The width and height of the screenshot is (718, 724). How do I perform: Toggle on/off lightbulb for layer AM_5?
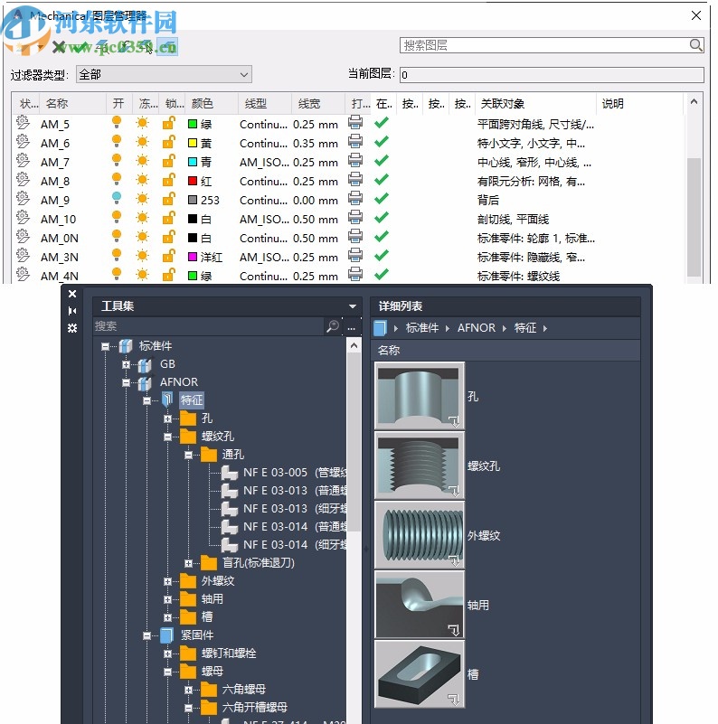[117, 122]
